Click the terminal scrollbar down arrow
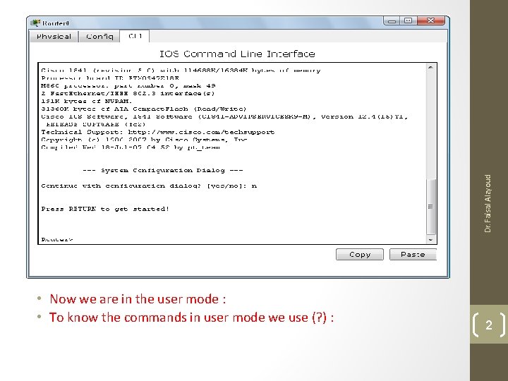508x381 pixels. click(x=430, y=240)
